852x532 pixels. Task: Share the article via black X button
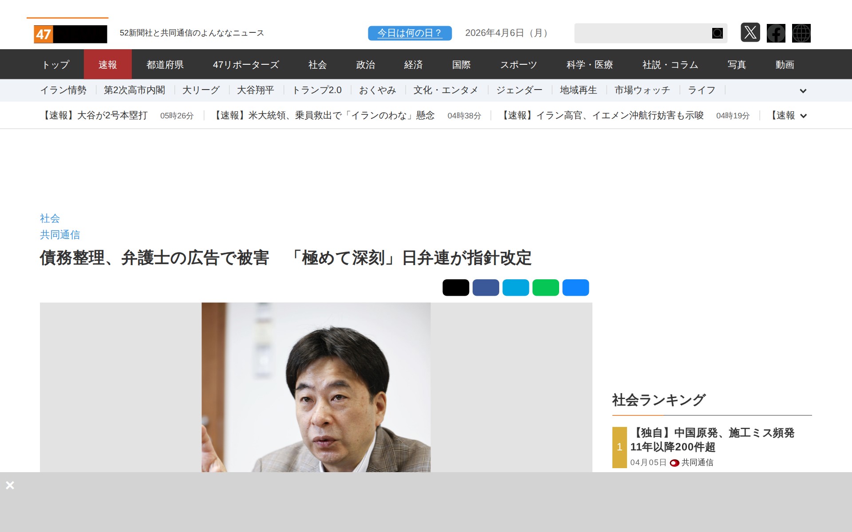pyautogui.click(x=455, y=287)
